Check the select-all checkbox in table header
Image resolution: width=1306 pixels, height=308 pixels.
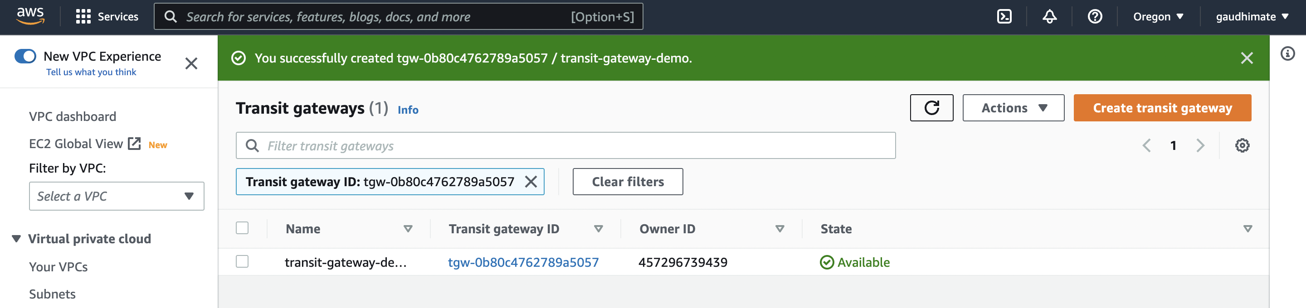(x=242, y=228)
